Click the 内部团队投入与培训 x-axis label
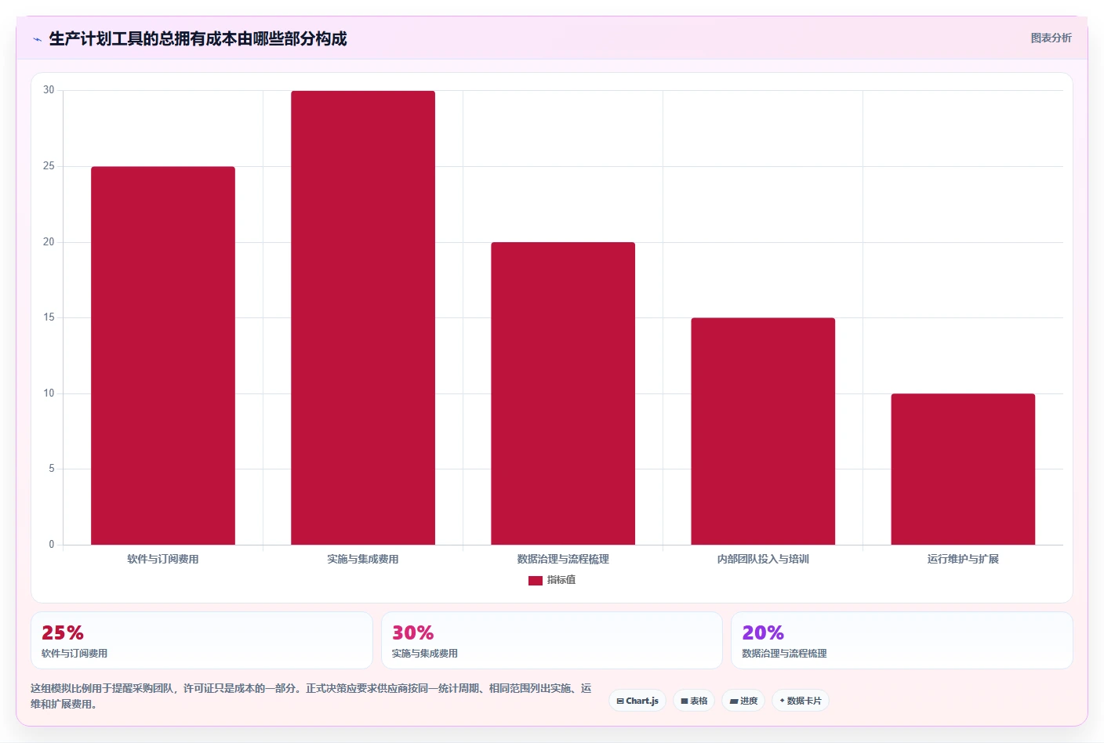This screenshot has height=743, width=1104. (x=763, y=559)
